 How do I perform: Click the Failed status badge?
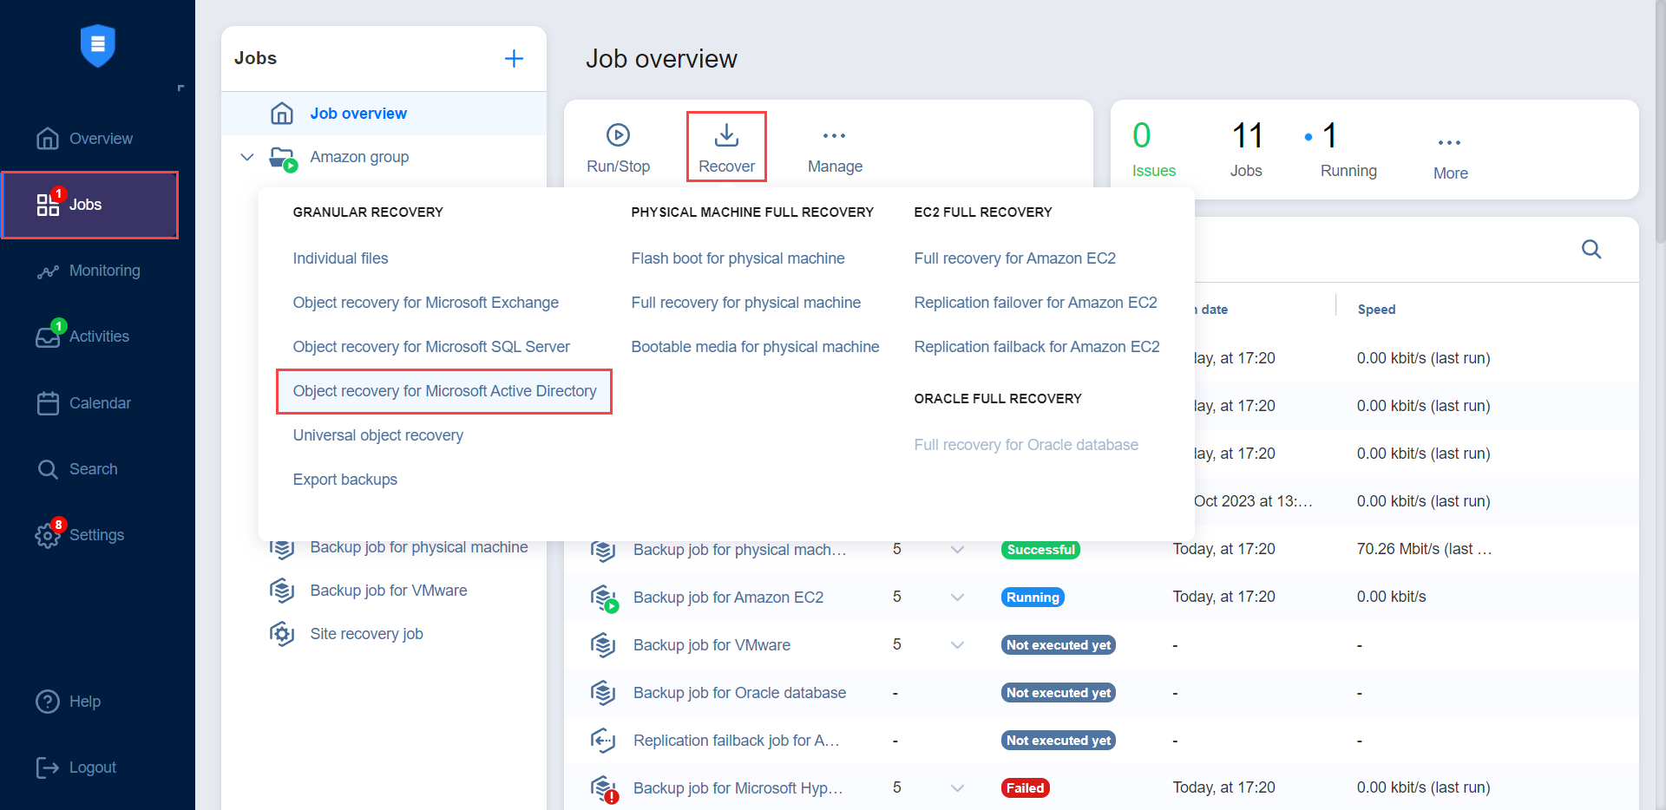tap(1025, 788)
